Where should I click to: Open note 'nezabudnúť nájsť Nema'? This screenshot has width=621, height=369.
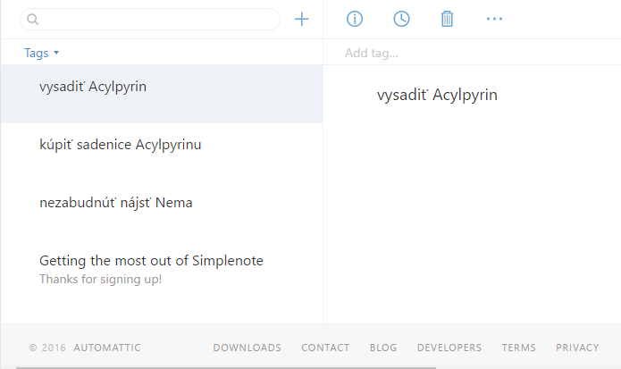115,203
